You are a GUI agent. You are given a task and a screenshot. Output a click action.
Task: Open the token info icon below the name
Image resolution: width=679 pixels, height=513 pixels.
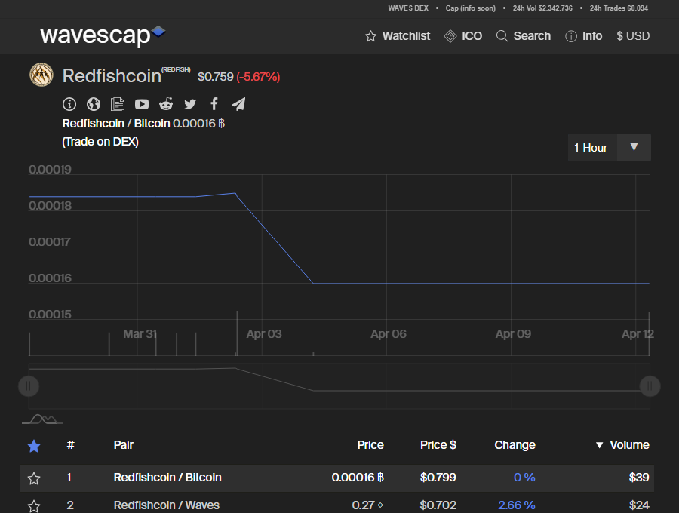click(69, 104)
